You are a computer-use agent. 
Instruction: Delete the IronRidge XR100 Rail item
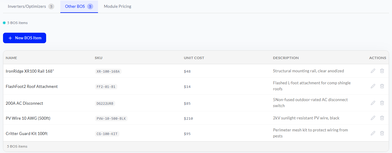coord(382,71)
